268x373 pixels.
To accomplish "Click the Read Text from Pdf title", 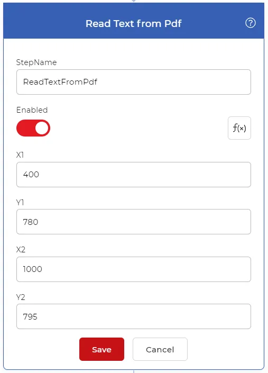I will point(134,24).
